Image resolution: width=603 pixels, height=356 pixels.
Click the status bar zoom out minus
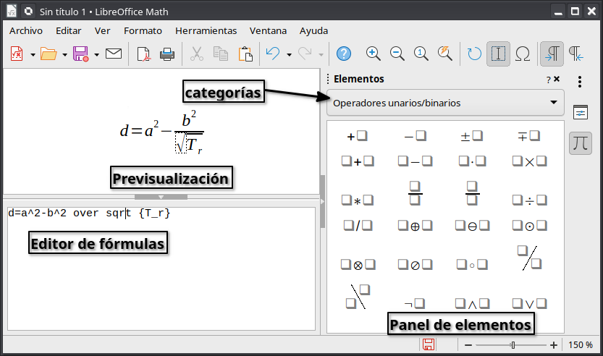468,345
